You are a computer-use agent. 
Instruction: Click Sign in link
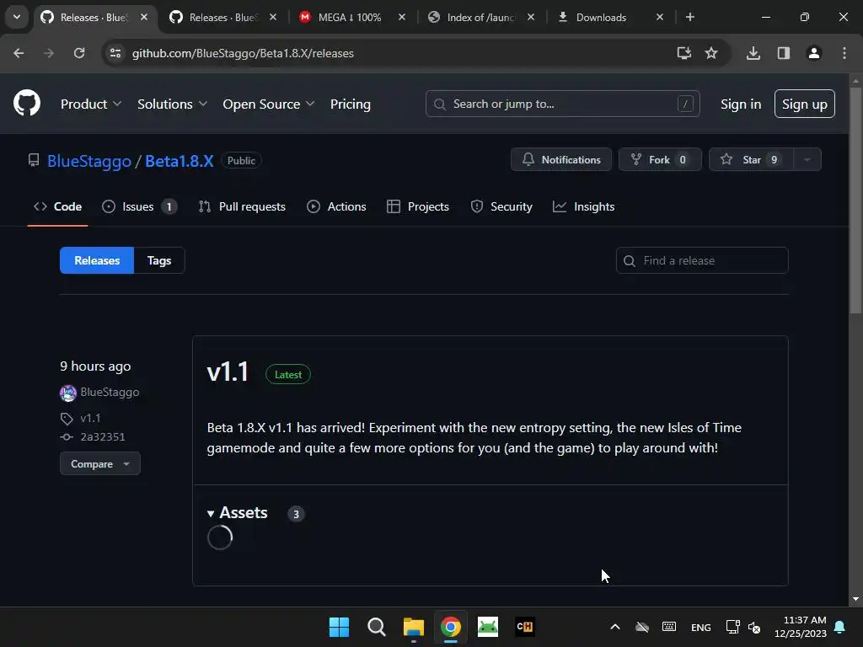(740, 104)
